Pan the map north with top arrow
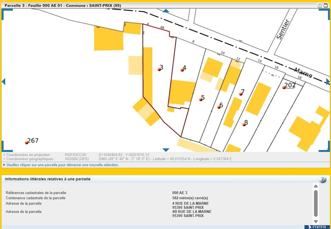Viewport: 331px width, 229px height. click(x=166, y=11)
